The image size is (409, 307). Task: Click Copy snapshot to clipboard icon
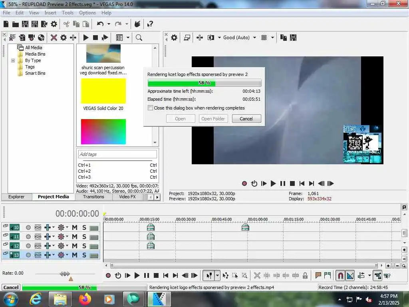coord(283,38)
